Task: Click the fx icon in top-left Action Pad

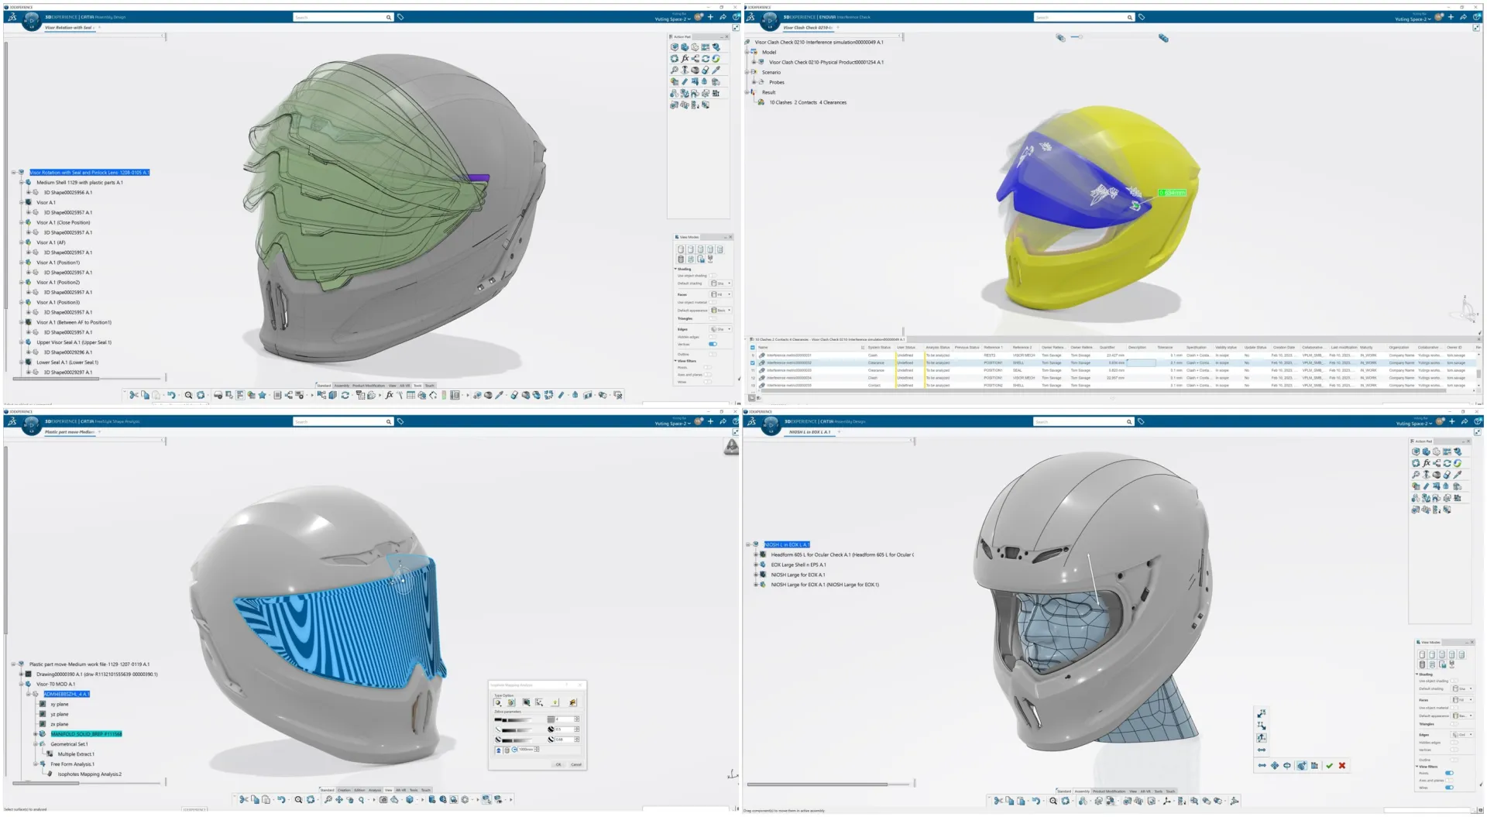Action: coord(685,58)
